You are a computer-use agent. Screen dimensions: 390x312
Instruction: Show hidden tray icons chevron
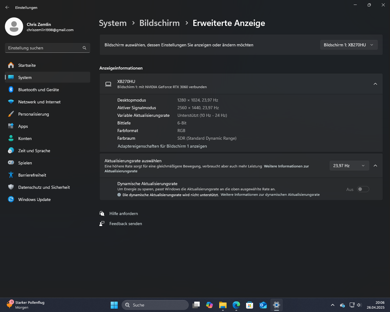click(333, 305)
